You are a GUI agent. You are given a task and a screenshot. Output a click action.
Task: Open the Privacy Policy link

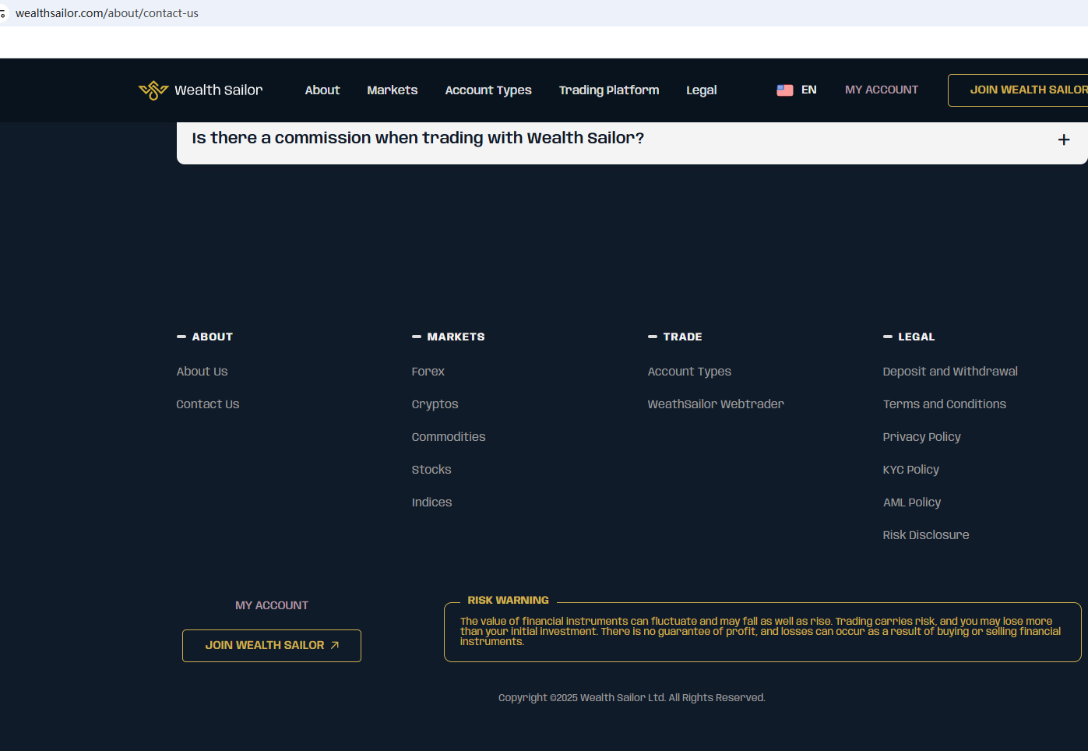pos(922,437)
